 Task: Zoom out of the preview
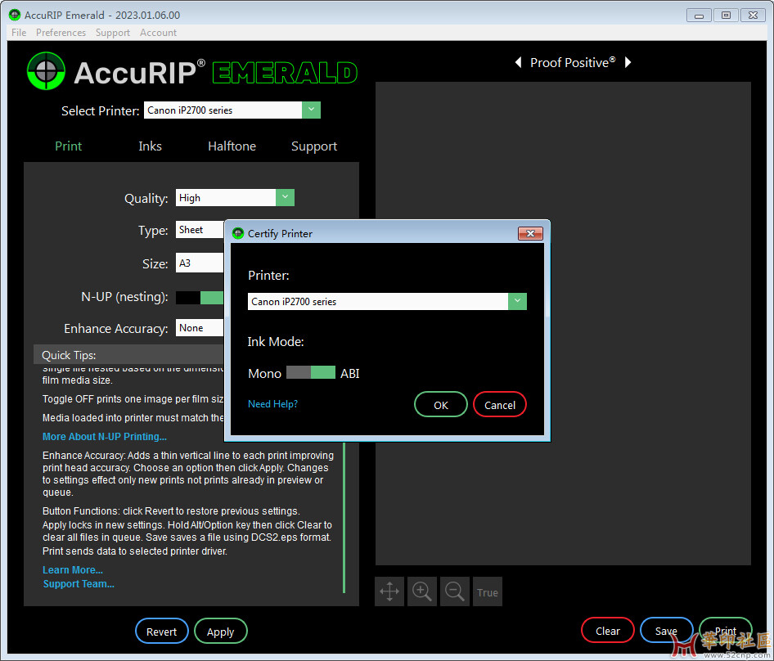pos(455,591)
